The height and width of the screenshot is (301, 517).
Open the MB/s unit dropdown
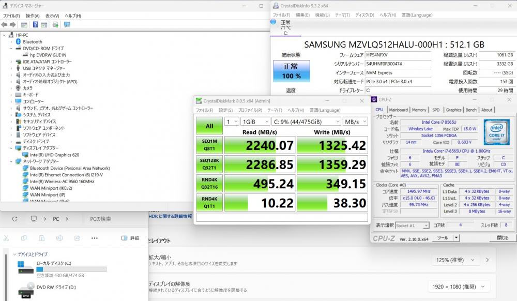click(x=356, y=122)
